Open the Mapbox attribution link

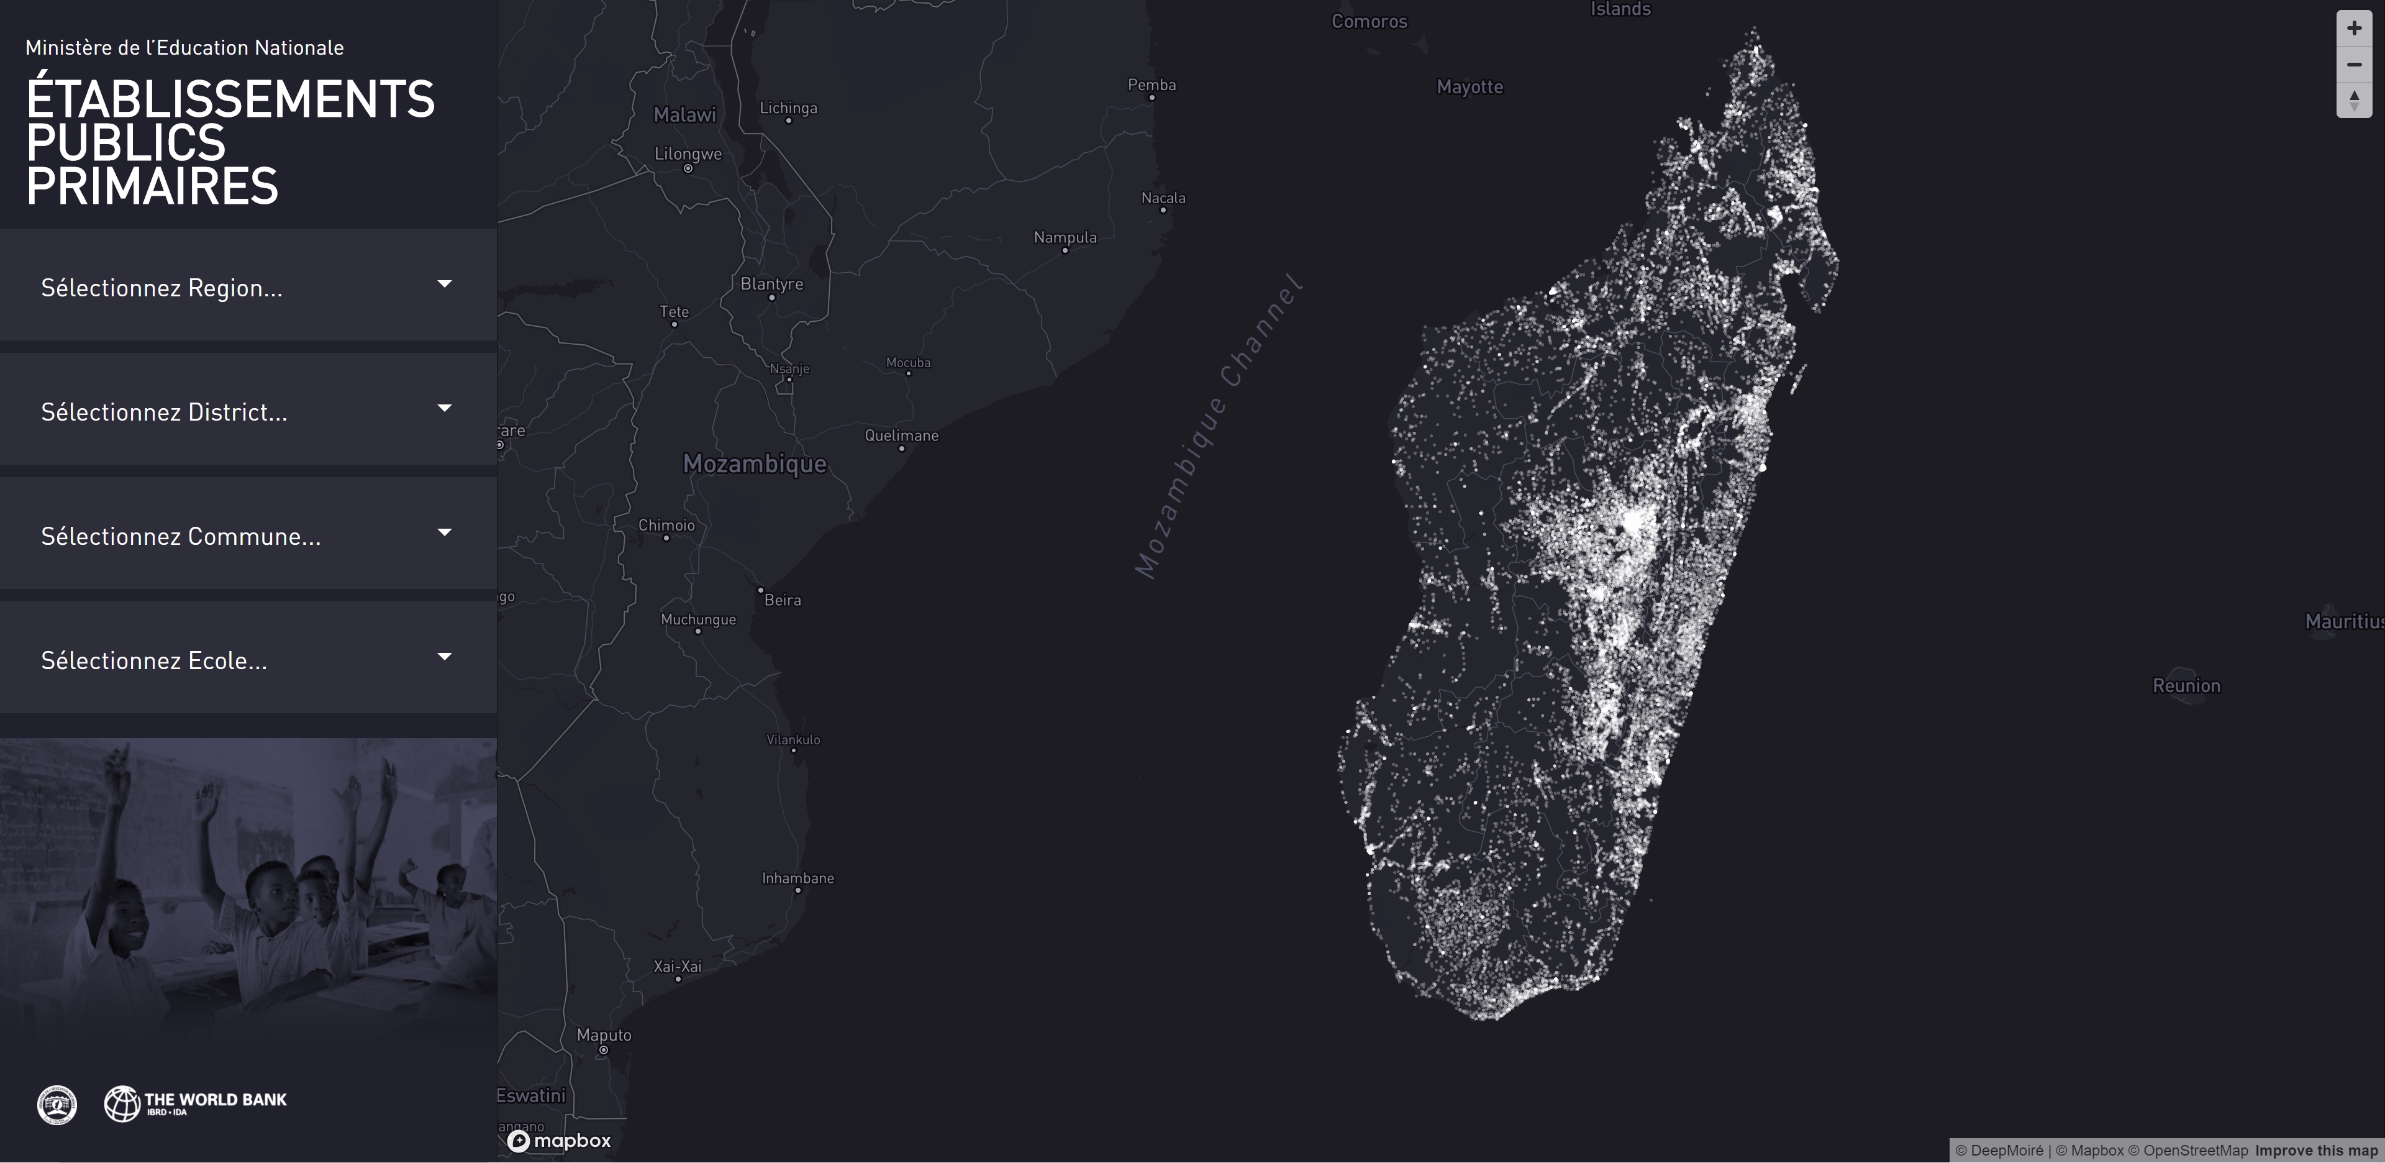point(2089,1150)
